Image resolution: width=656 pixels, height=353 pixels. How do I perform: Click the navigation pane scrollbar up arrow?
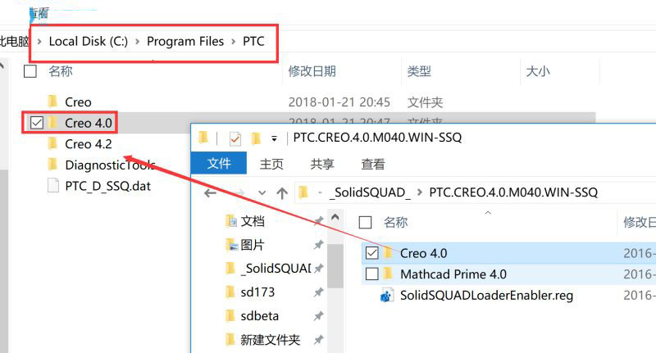(x=335, y=217)
